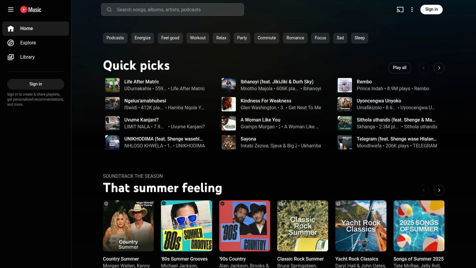Open the TELEGRAM album link
Screen dimensions: 476x268
pyautogui.click(x=425, y=146)
